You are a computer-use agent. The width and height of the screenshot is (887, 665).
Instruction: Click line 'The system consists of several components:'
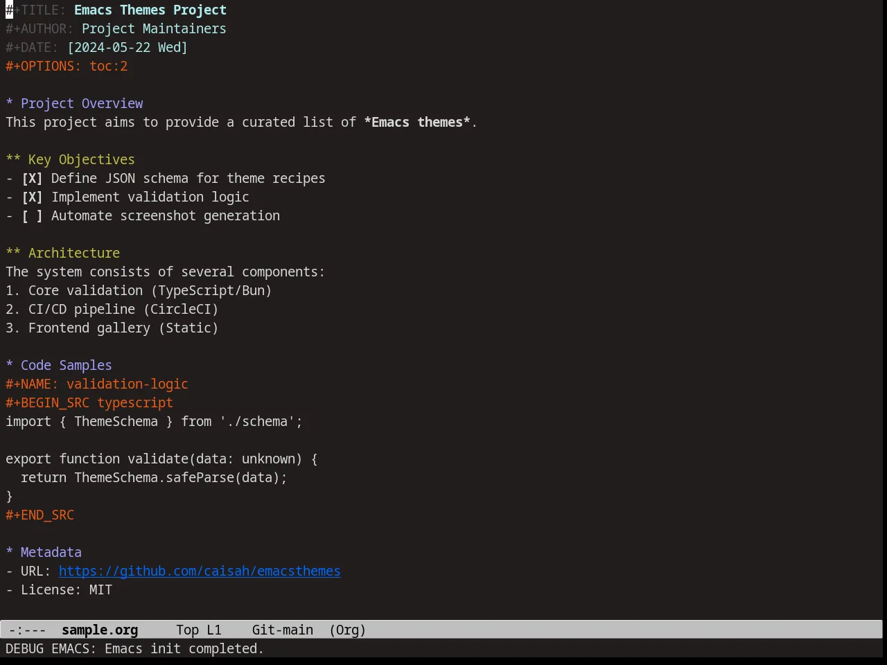tap(166, 272)
